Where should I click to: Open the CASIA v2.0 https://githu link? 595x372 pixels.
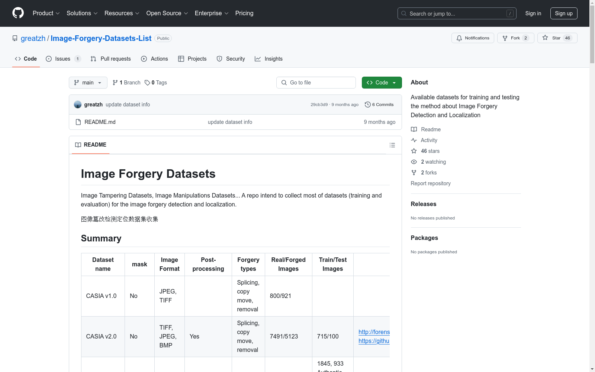point(374,341)
